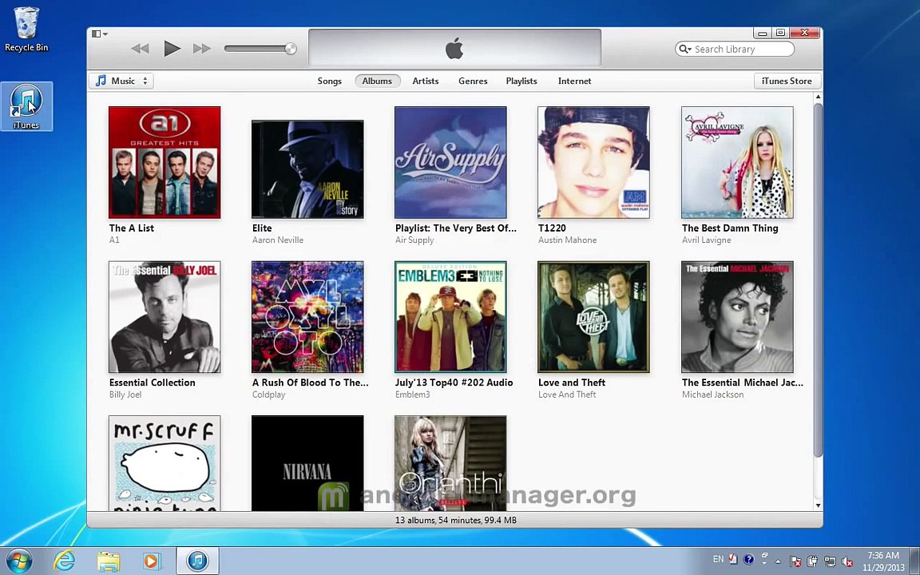
Task: Open the Artists tab
Action: coord(426,81)
